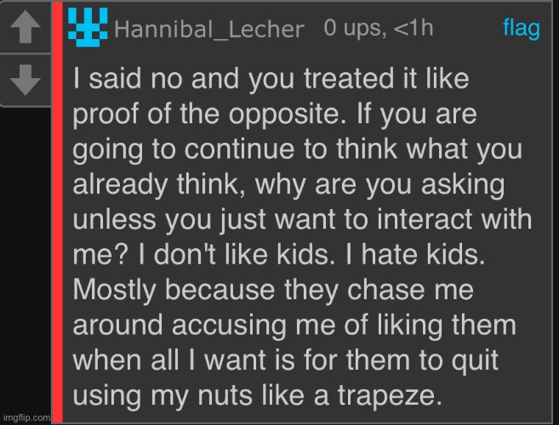This screenshot has width=559, height=425.
Task: Click the blue pixelated user avatar
Action: 88,27
